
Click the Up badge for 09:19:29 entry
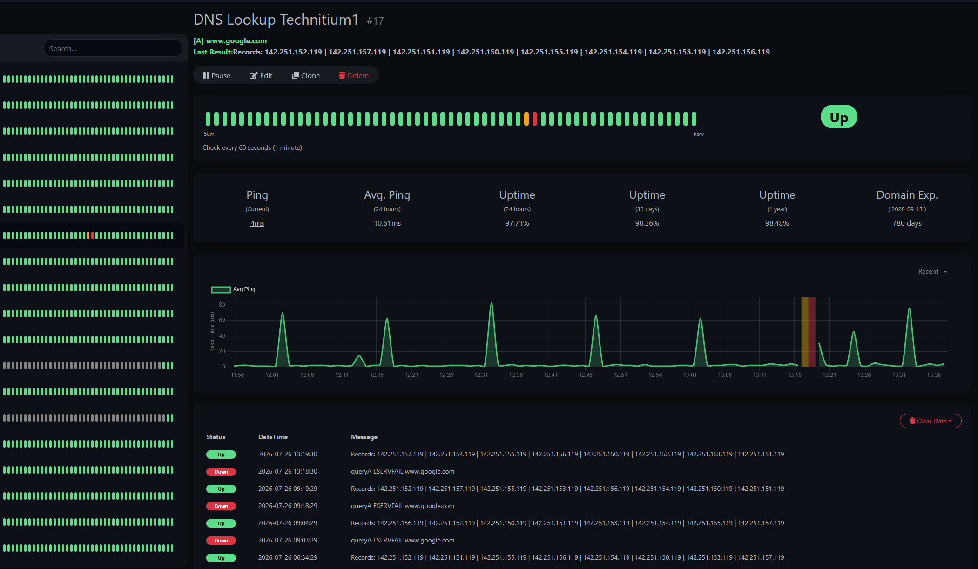click(x=221, y=489)
